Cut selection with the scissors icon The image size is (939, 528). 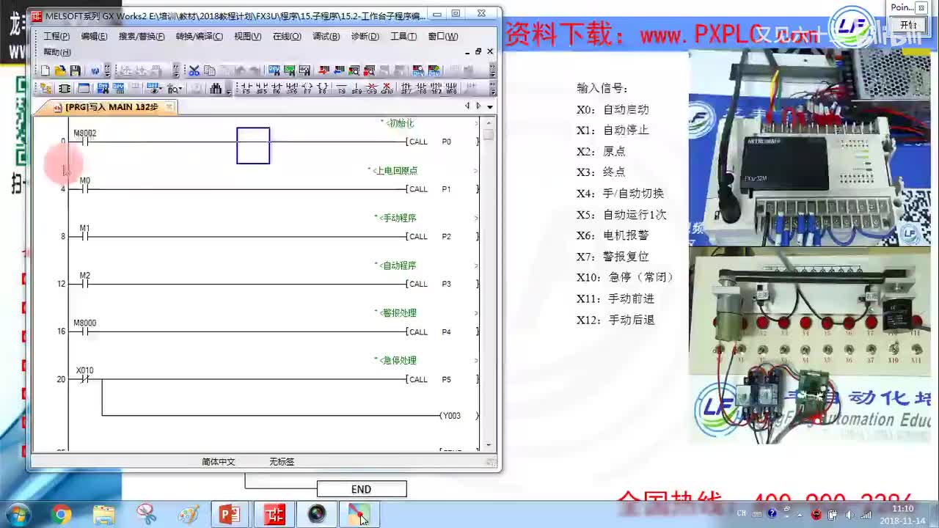click(x=194, y=70)
